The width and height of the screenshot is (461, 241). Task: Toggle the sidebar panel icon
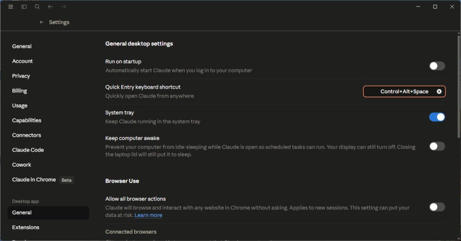point(24,6)
